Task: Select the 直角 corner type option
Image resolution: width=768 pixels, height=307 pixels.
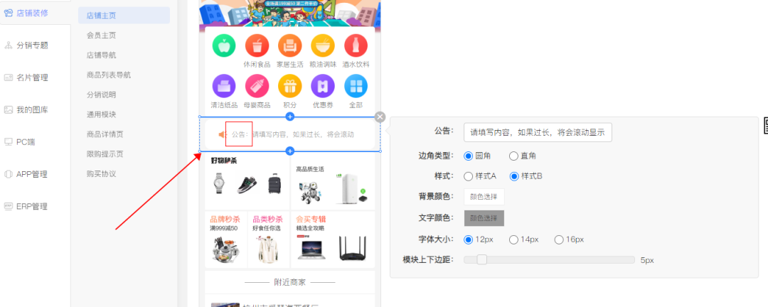Action: [514, 156]
